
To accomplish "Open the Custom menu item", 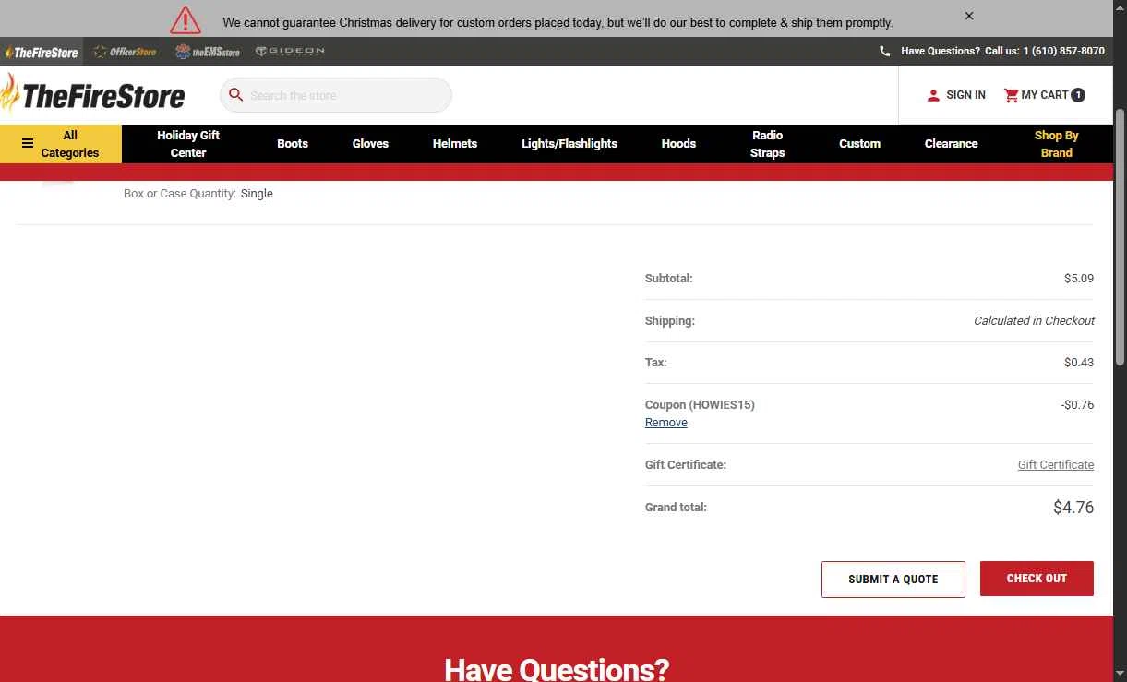I will [860, 144].
